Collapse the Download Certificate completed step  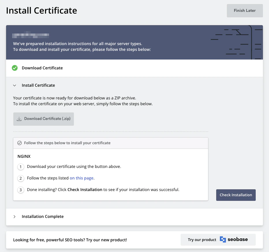coord(42,68)
